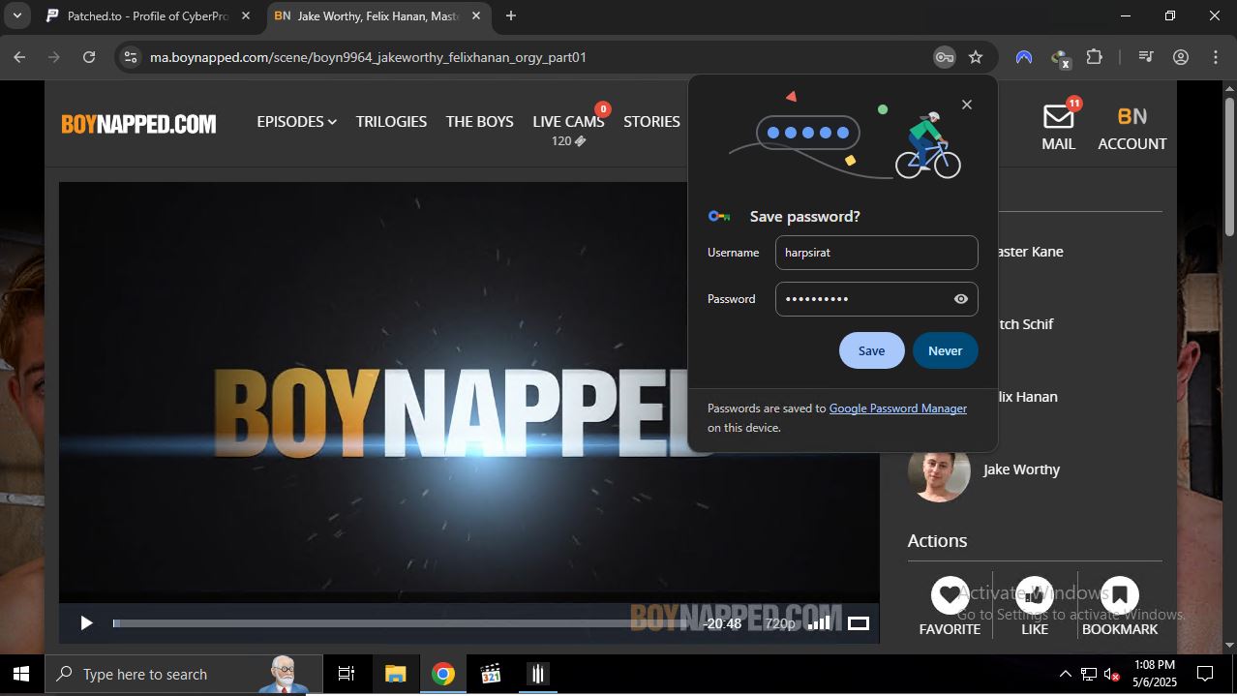Bookmark this tab with the star icon
1237x696 pixels.
[x=976, y=57]
